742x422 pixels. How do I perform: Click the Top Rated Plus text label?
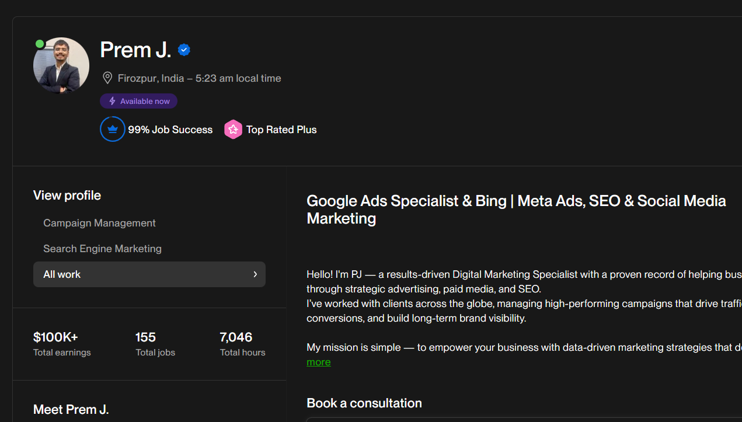[x=281, y=130]
